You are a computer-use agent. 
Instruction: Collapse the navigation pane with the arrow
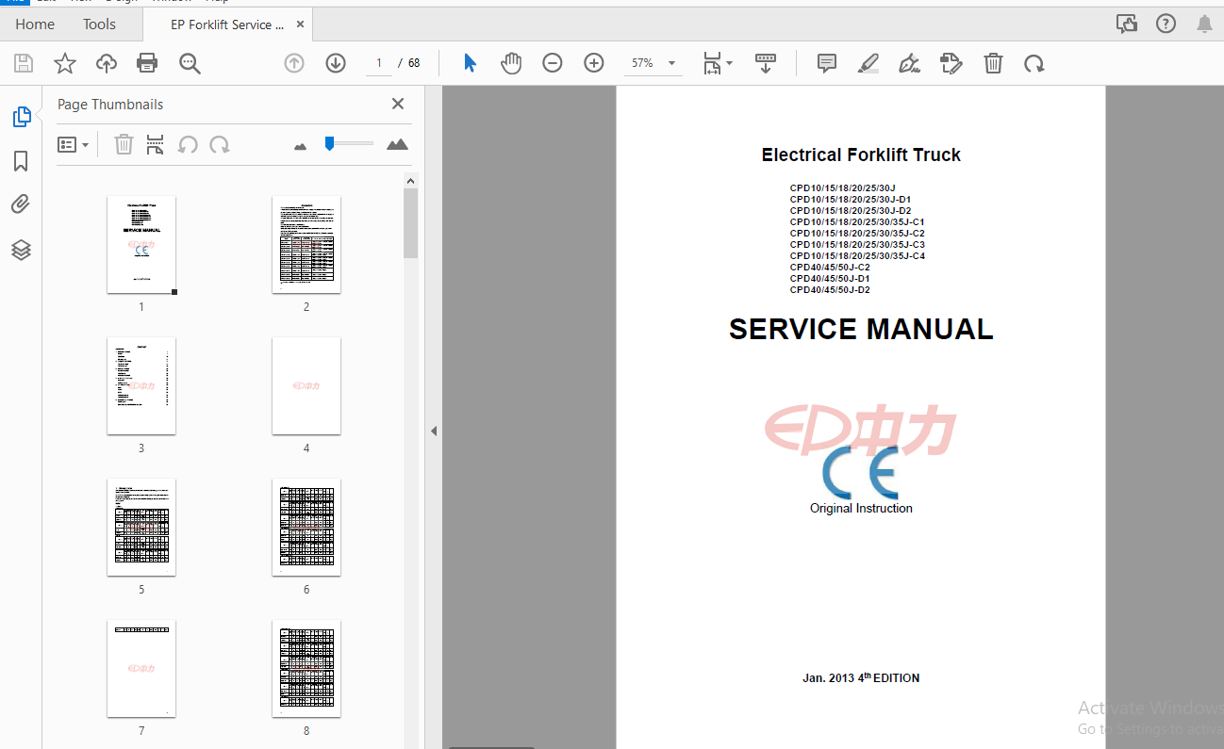click(434, 431)
